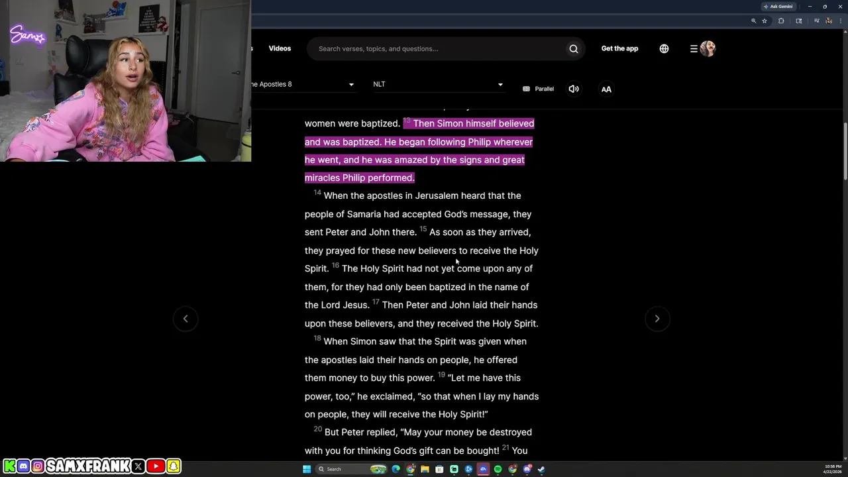Viewport: 848px width, 477px height.
Task: Open the hamburger menu next to profile photo
Action: click(x=694, y=48)
